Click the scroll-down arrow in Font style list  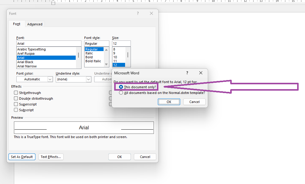(x=106, y=64)
